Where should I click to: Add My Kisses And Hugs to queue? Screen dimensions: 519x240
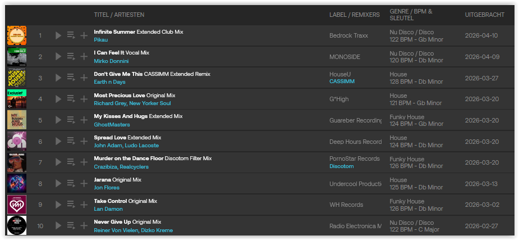point(71,120)
